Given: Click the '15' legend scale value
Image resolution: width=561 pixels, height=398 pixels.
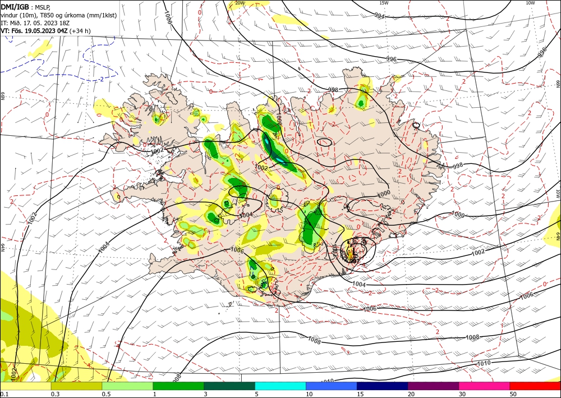Looking at the screenshot, I should click(x=360, y=394).
